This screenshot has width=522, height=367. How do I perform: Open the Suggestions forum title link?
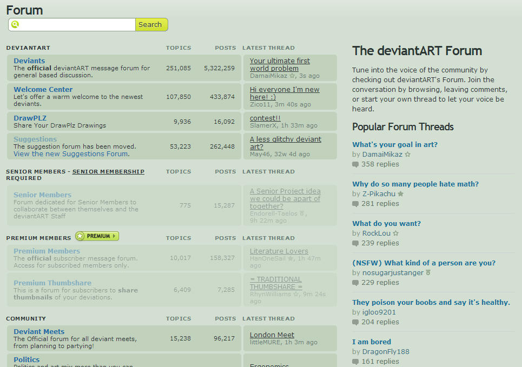(x=35, y=139)
